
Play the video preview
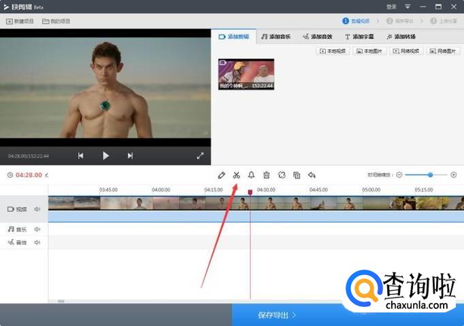click(105, 156)
